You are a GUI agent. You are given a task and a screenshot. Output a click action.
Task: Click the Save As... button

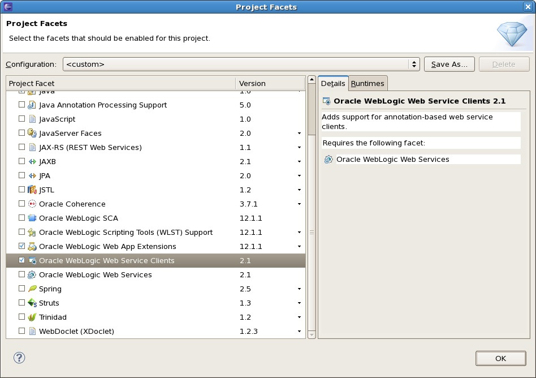click(449, 65)
